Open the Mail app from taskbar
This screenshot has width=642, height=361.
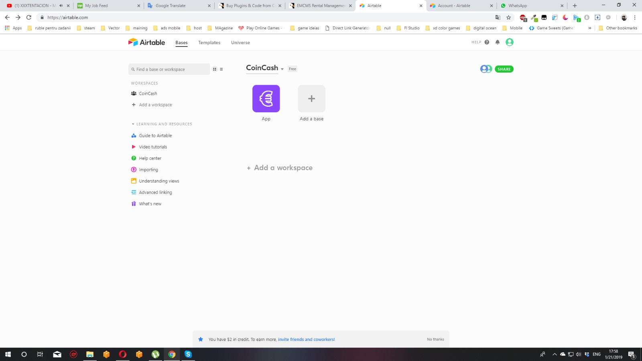57,354
